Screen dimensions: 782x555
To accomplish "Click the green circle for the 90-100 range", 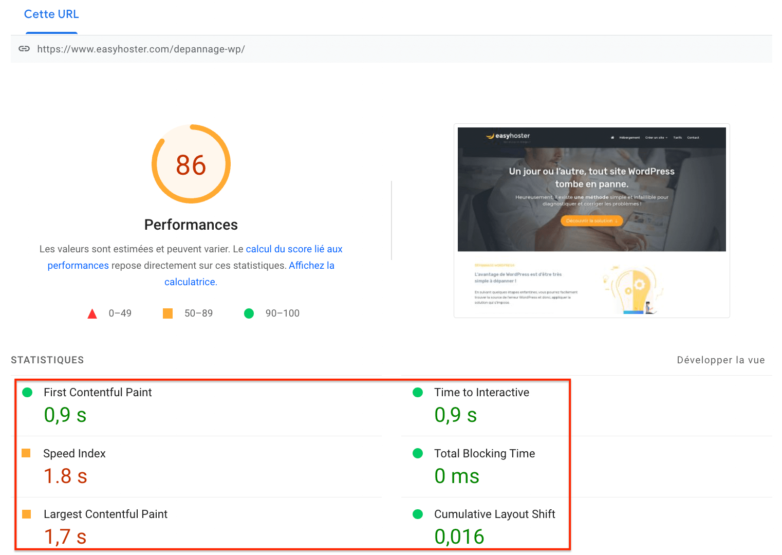I will point(249,313).
